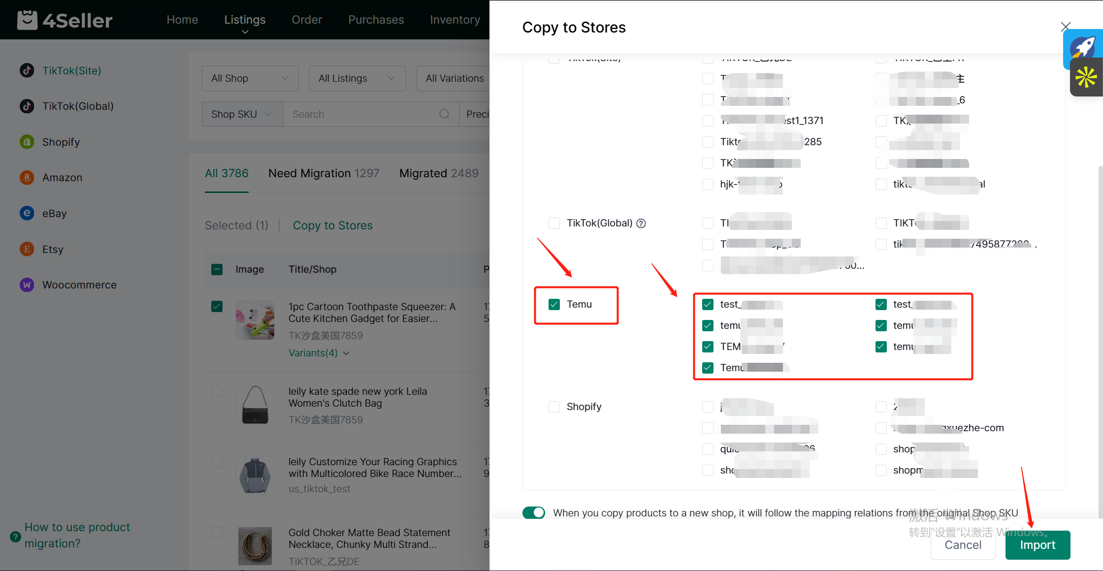The width and height of the screenshot is (1103, 571).
Task: Check the hjk- store checkbox
Action: point(708,184)
